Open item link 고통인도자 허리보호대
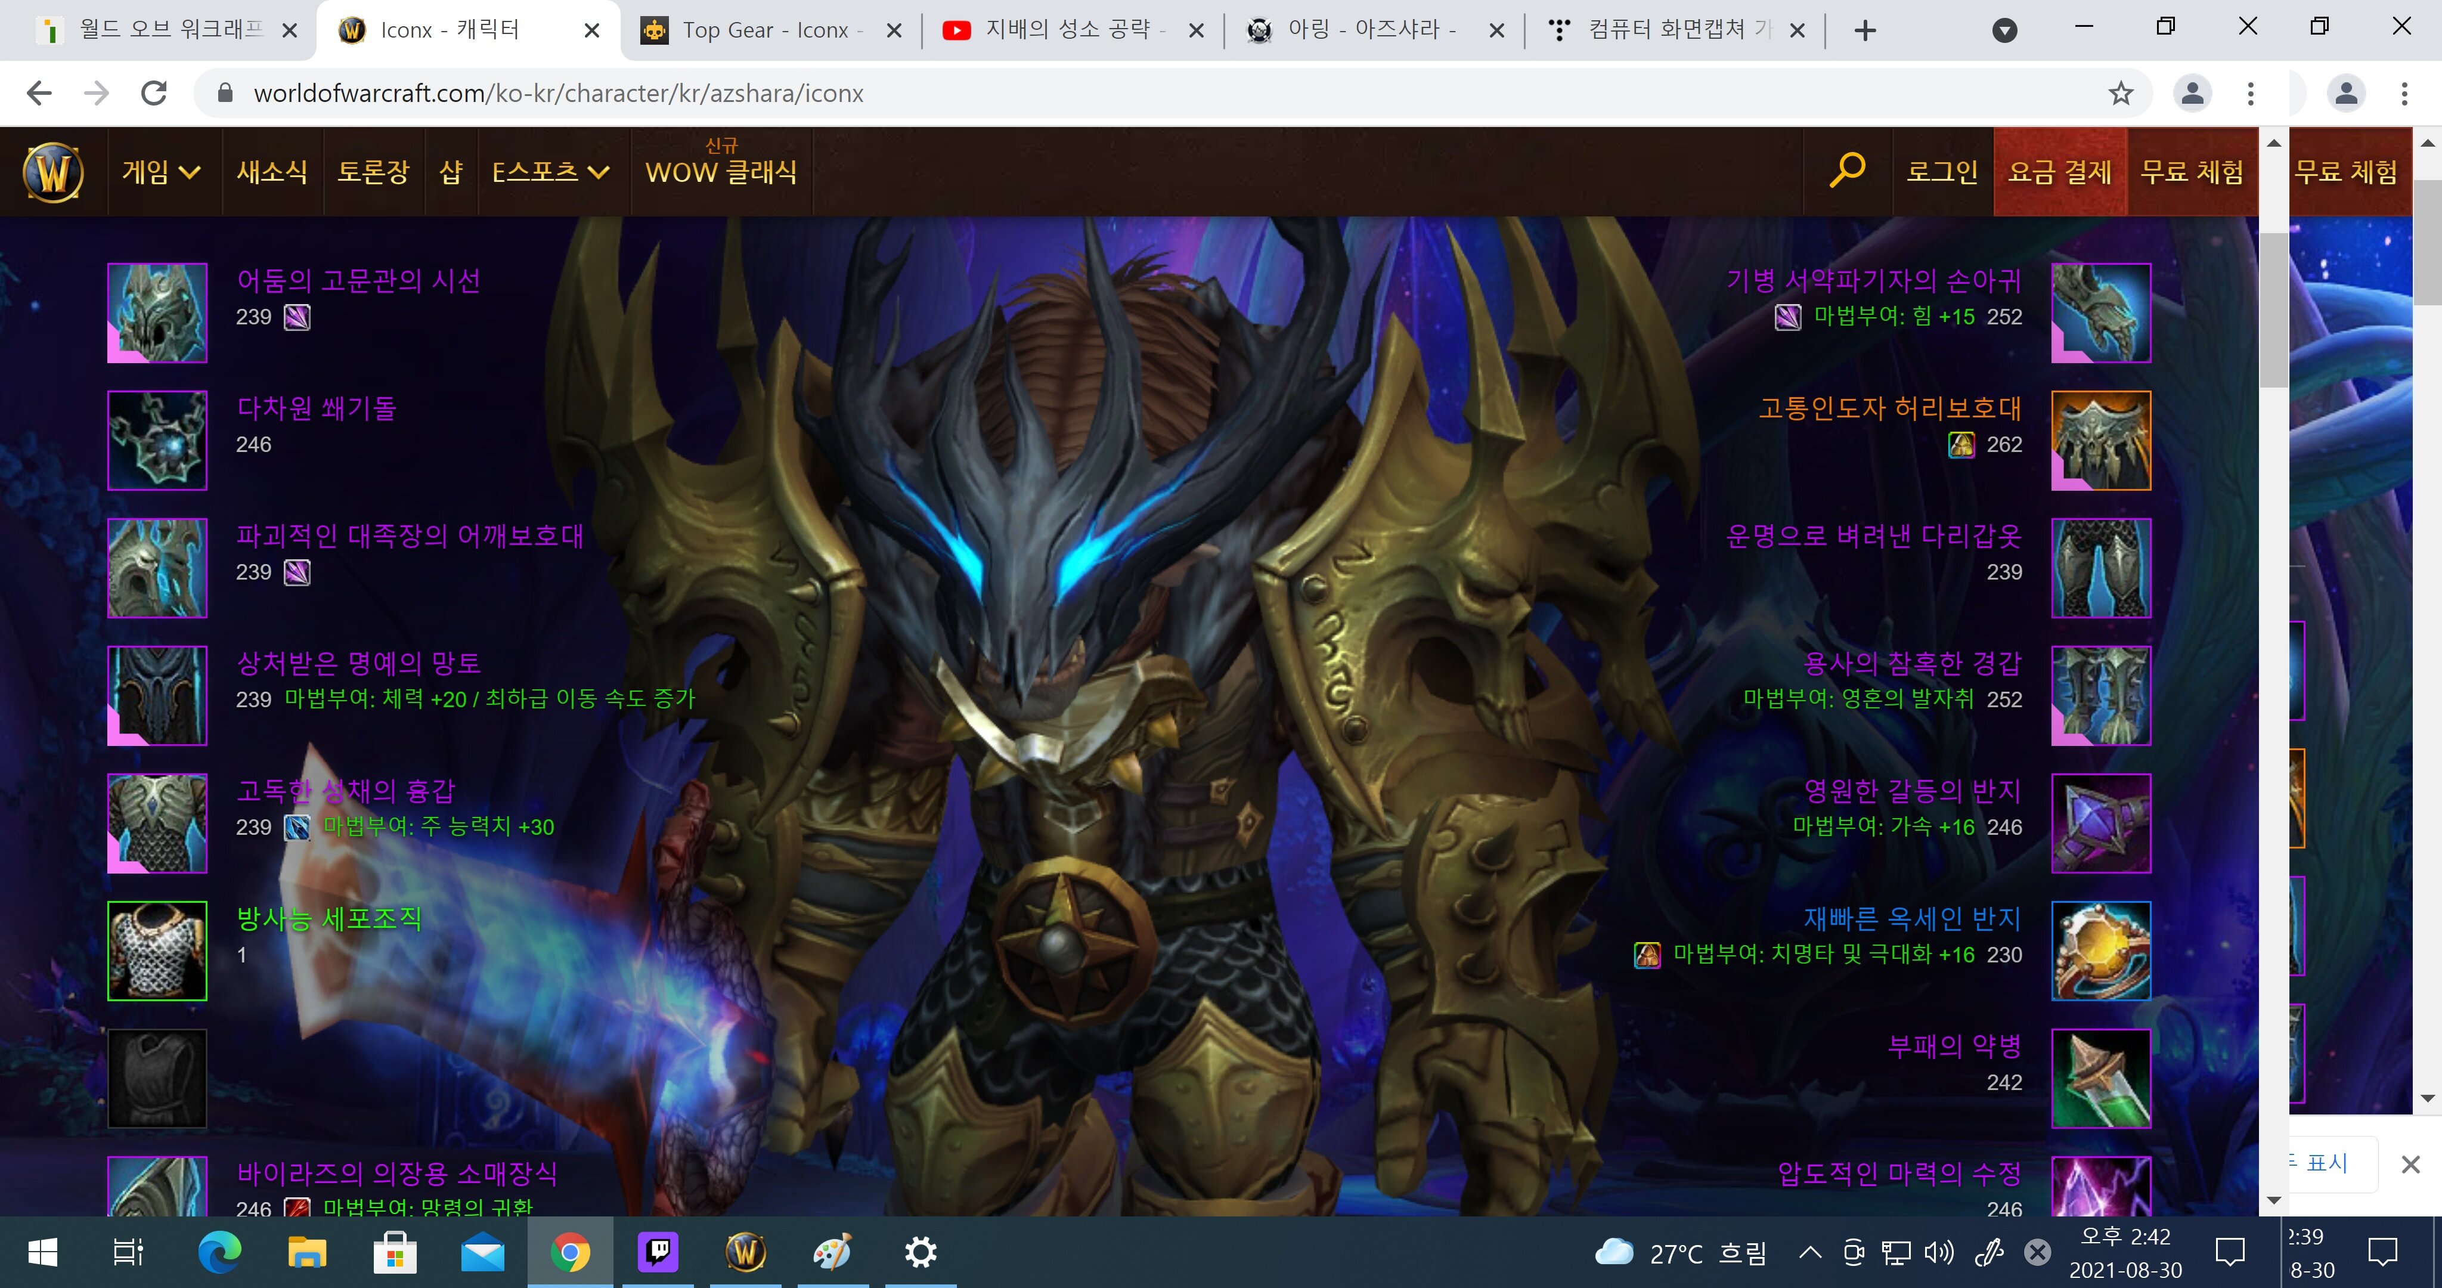Viewport: 2442px width, 1288px height. point(1891,408)
